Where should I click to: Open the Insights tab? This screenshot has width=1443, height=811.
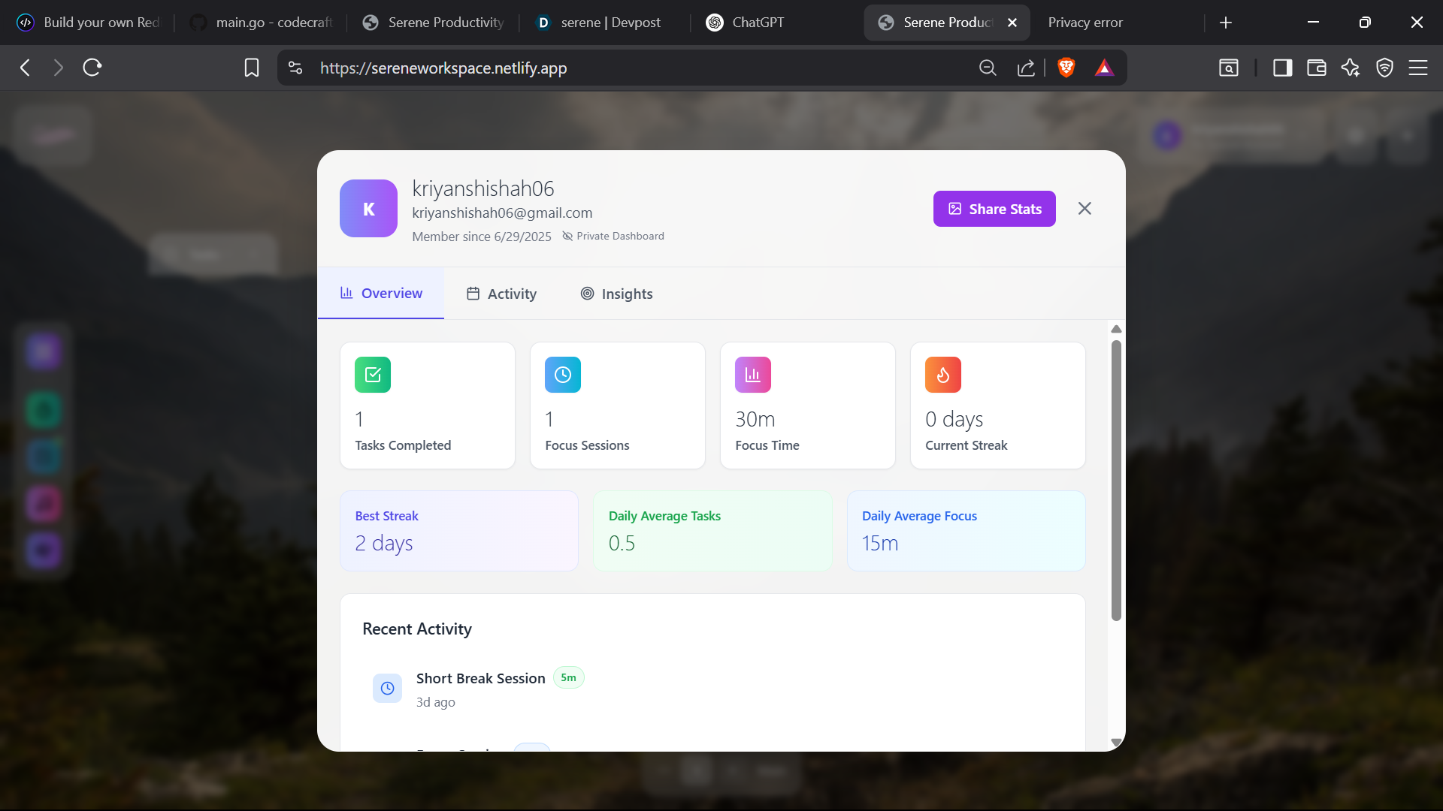616,294
